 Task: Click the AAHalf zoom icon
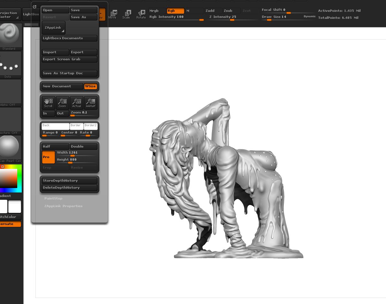tap(91, 103)
